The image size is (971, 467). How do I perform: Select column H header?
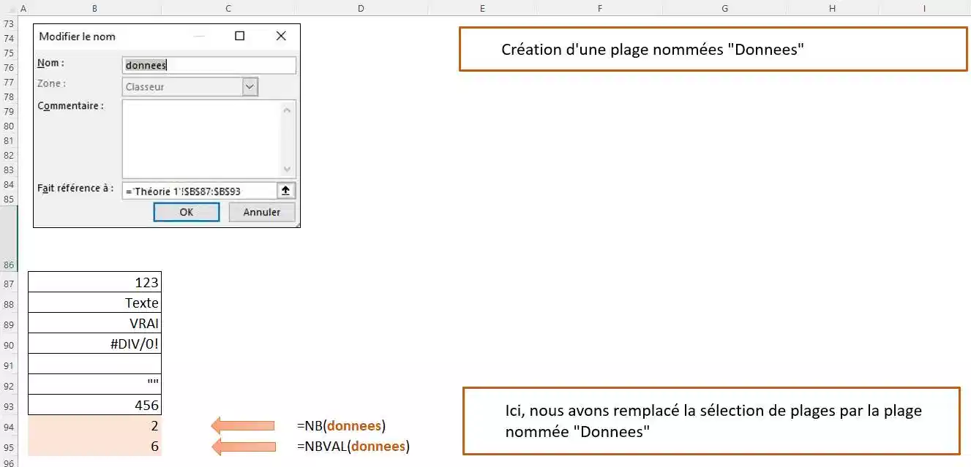tap(833, 8)
